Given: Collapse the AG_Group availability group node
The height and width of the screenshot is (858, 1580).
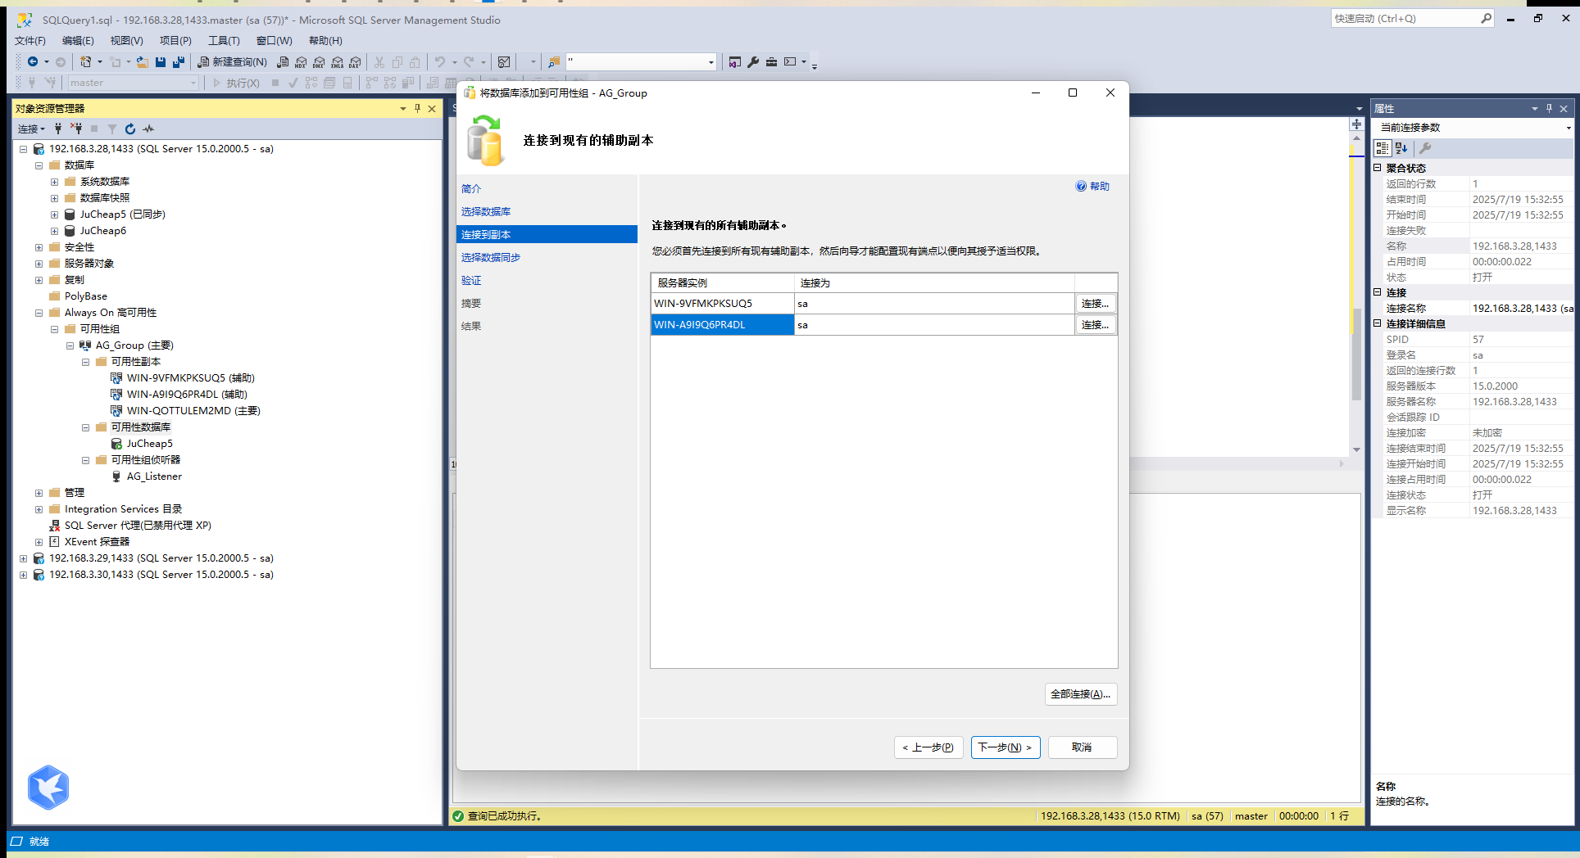Looking at the screenshot, I should (70, 345).
